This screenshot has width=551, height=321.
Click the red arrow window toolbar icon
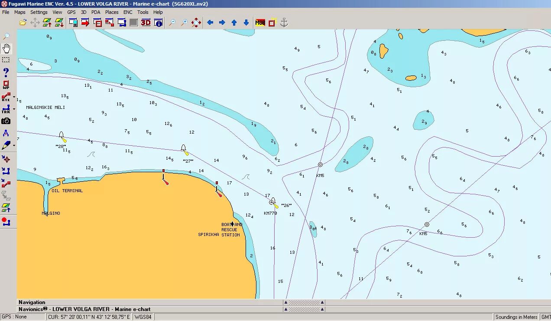pyautogui.click(x=85, y=23)
